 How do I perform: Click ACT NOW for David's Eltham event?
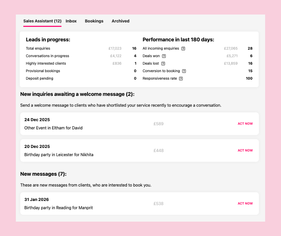tap(245, 124)
